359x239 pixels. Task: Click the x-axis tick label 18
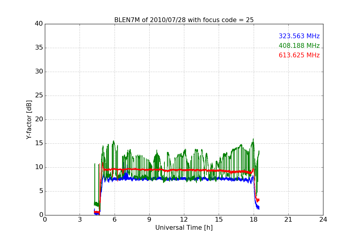tap(254, 219)
